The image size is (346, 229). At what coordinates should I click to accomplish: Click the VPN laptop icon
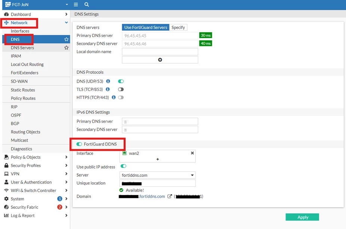coord(6,174)
